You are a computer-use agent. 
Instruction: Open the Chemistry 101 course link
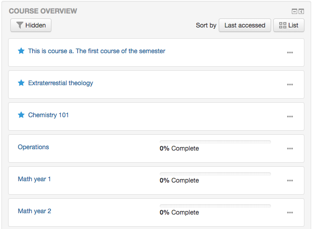[49, 115]
